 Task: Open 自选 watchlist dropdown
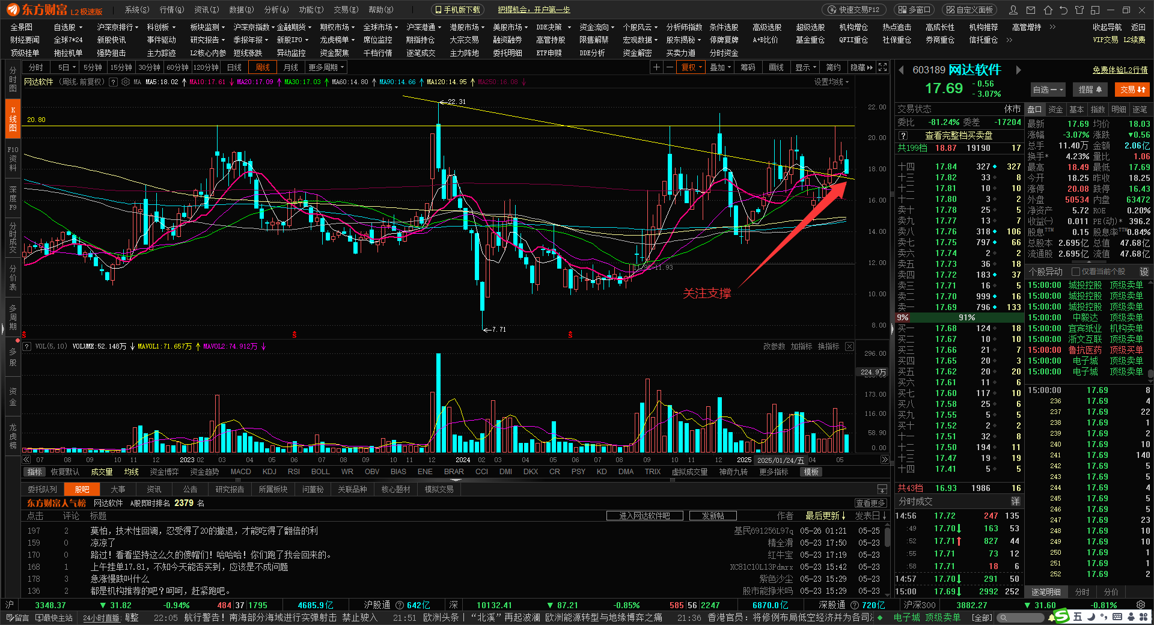click(x=1048, y=90)
